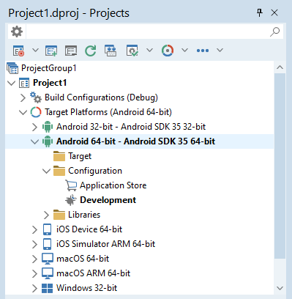Screen dimensions: 292x299
Task: Select iOS Simulator ARM 64-bit platform
Action: click(x=106, y=244)
